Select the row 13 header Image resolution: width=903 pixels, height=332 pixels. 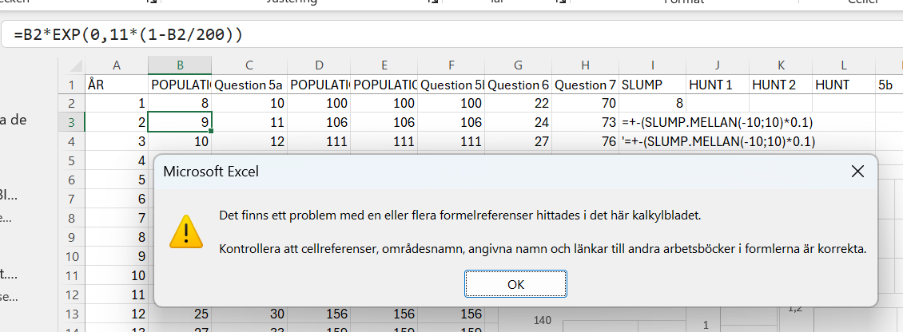pyautogui.click(x=70, y=312)
